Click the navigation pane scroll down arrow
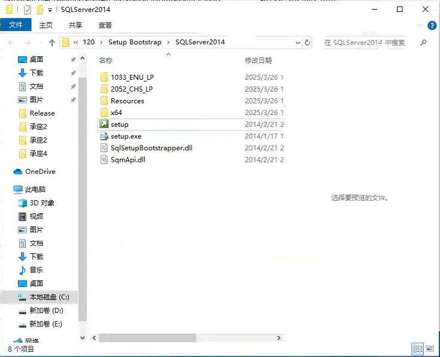The width and height of the screenshot is (440, 357). click(83, 338)
